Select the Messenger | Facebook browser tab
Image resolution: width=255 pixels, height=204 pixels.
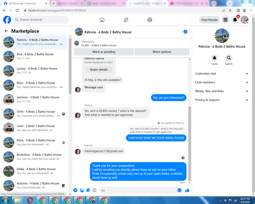[25, 4]
